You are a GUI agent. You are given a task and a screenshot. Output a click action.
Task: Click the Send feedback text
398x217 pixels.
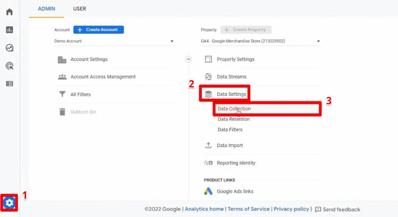pyautogui.click(x=341, y=209)
